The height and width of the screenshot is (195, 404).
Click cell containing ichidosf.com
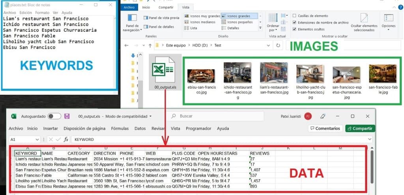tap(158, 164)
